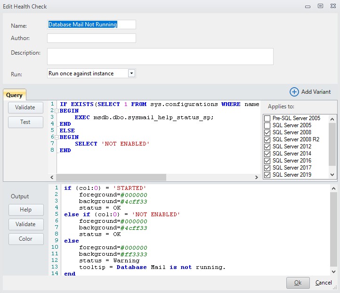Click the output Validate button
This screenshot has width=340, height=293.
[x=26, y=224]
